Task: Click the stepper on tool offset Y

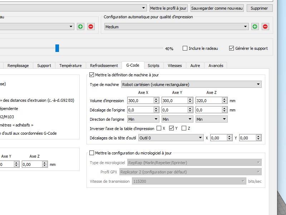Action: pyautogui.click(x=258, y=138)
